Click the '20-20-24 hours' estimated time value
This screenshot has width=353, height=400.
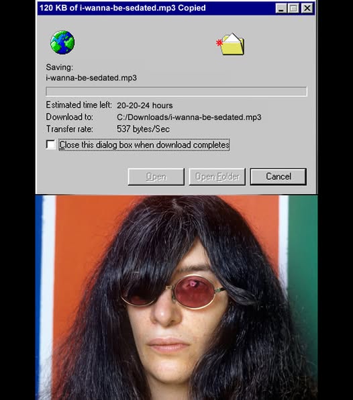pos(144,105)
